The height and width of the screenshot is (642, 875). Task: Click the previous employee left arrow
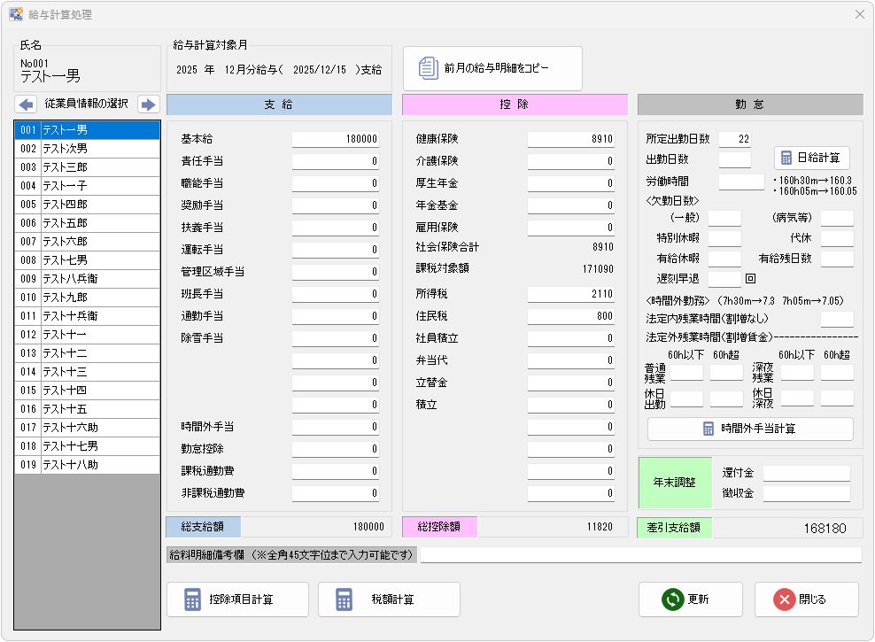point(27,104)
